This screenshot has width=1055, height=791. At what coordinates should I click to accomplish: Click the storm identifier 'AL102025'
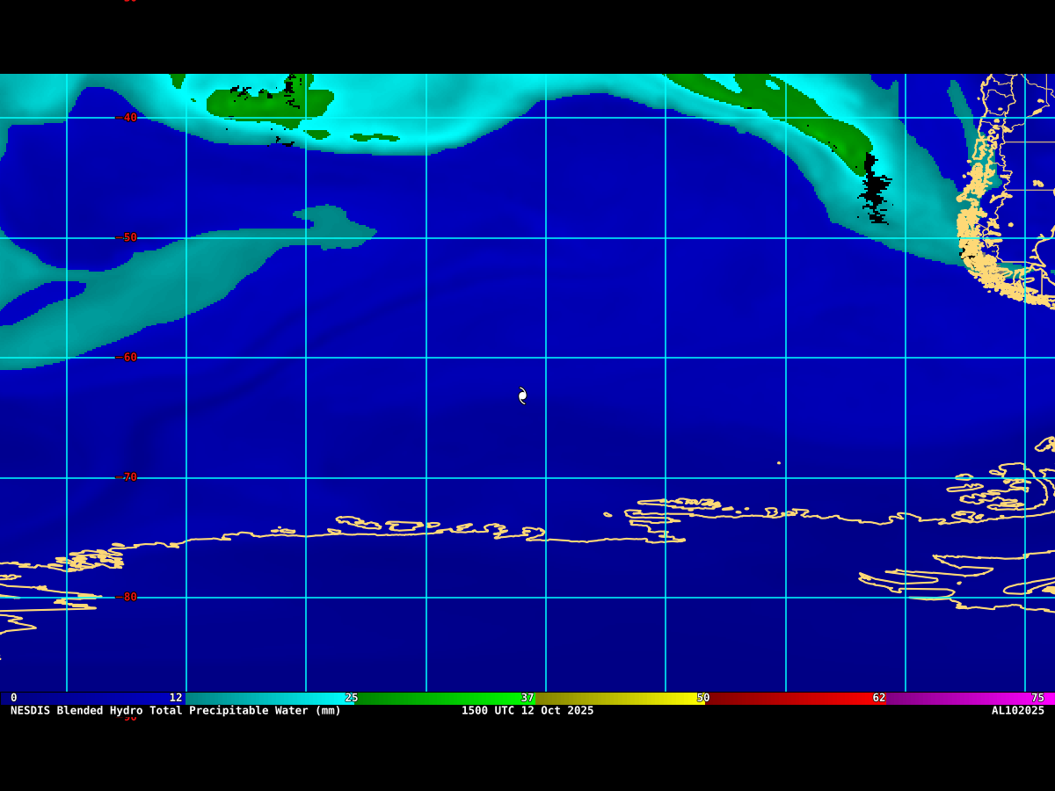[1018, 710]
